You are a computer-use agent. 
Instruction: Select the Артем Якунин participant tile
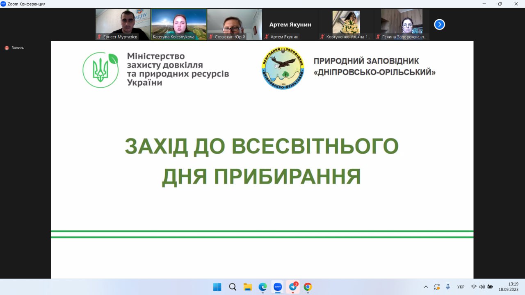290,25
